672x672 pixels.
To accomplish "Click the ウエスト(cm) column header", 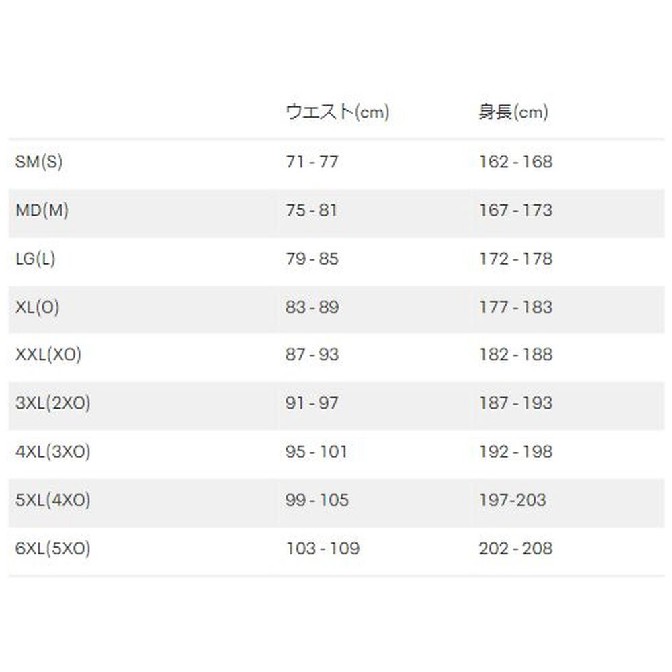I will coord(337,112).
